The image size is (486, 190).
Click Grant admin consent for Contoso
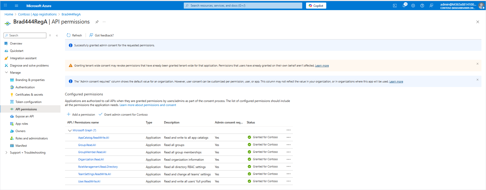pyautogui.click(x=123, y=115)
